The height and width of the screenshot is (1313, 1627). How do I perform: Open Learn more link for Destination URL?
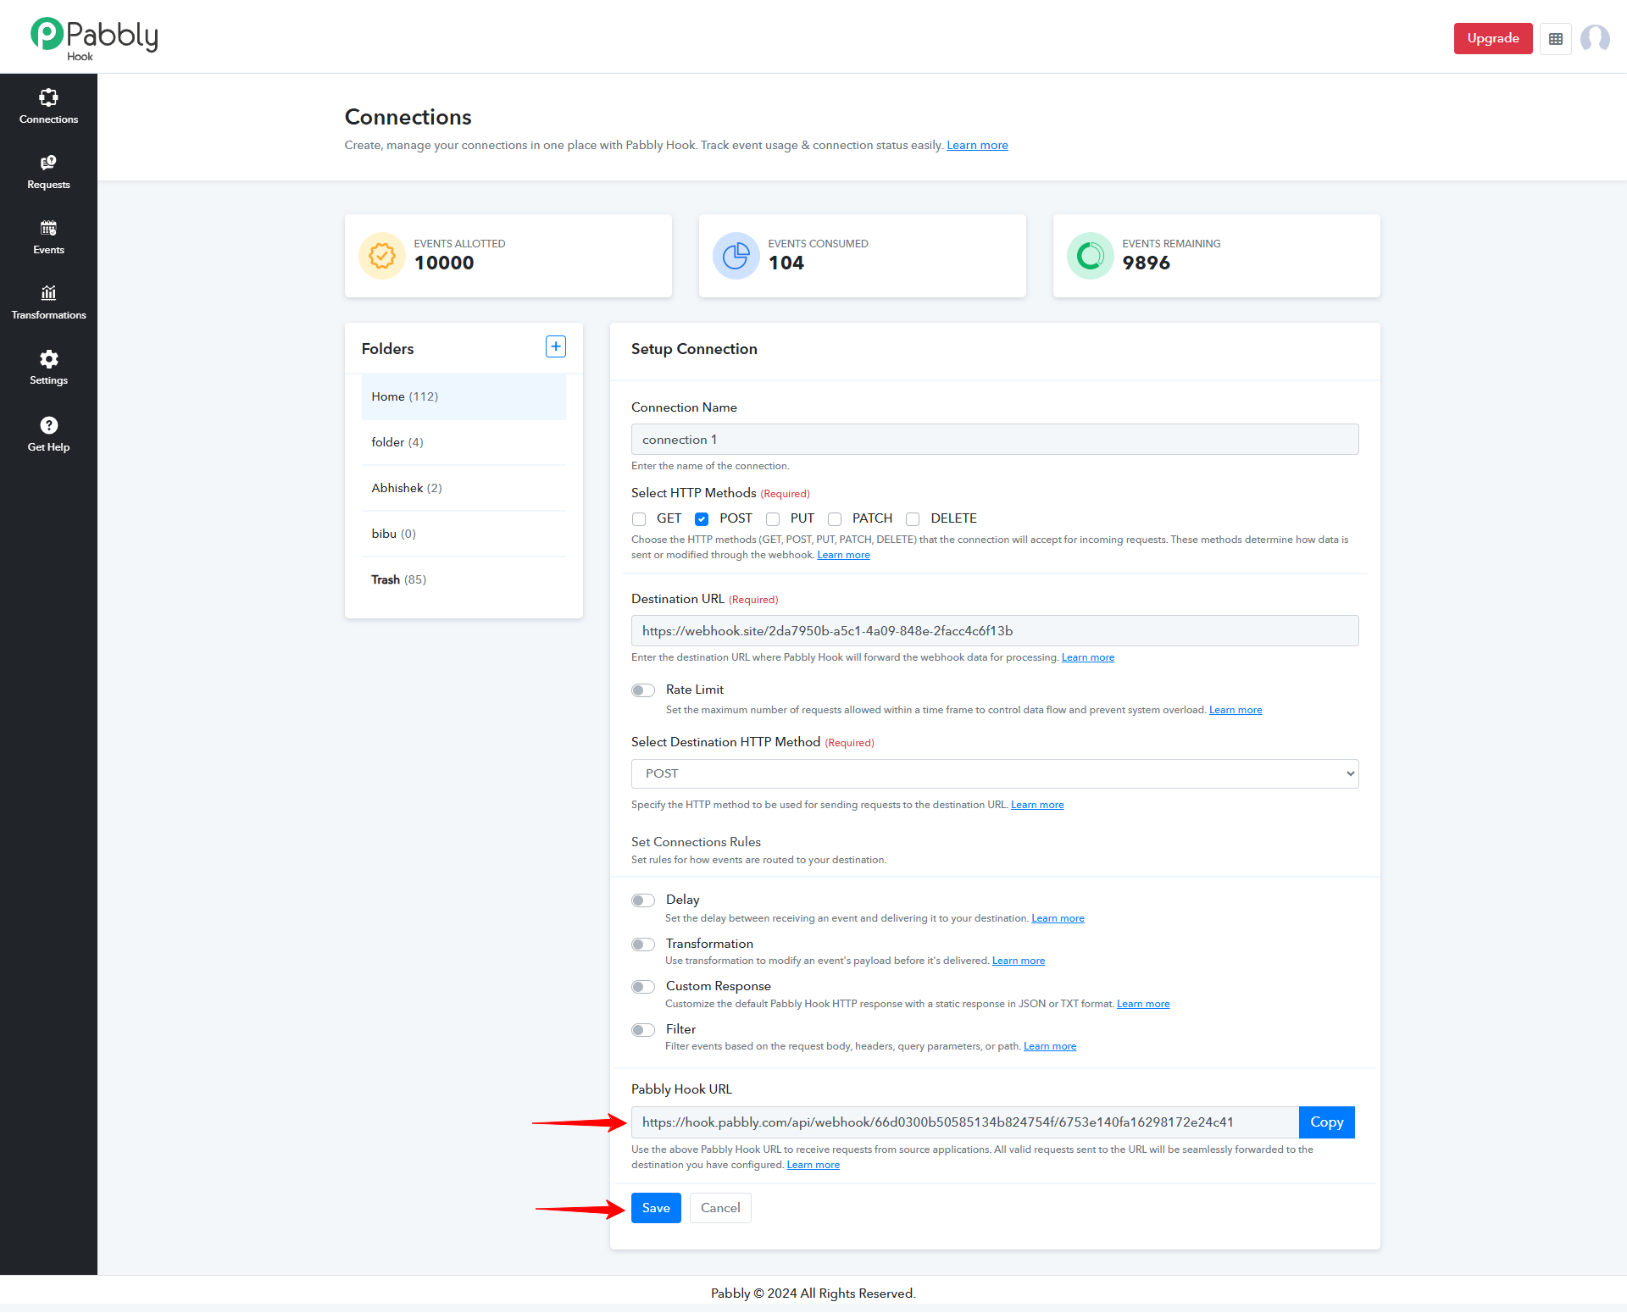point(1088,658)
